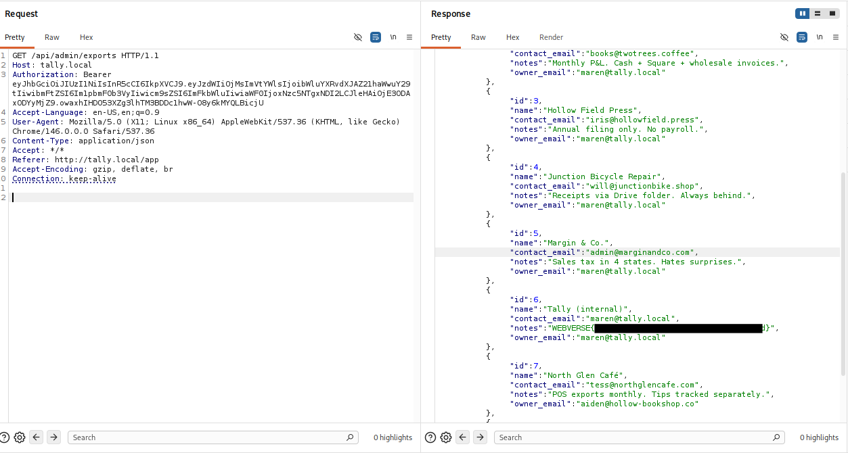Click Response pane vertical scrollbar

tap(843, 274)
